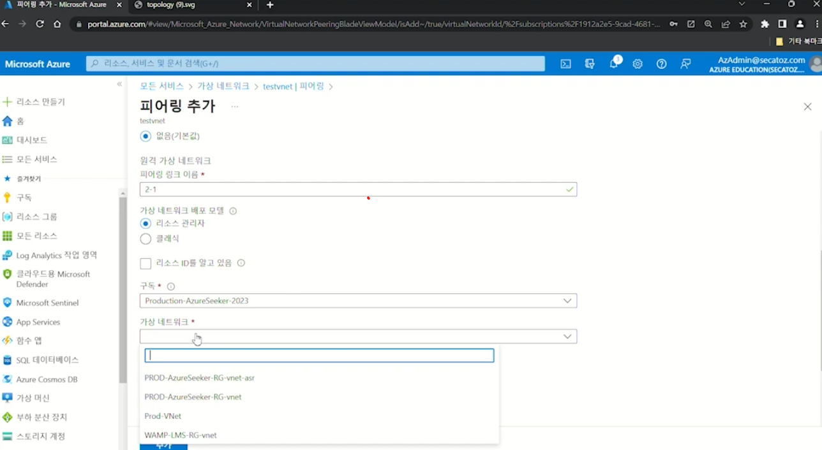Select the 리소스 관리자 radio button

146,224
